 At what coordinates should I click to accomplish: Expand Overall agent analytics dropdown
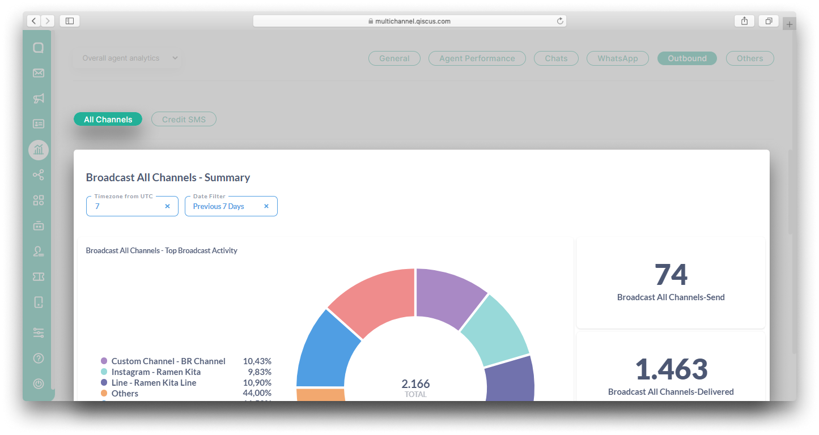click(x=128, y=58)
